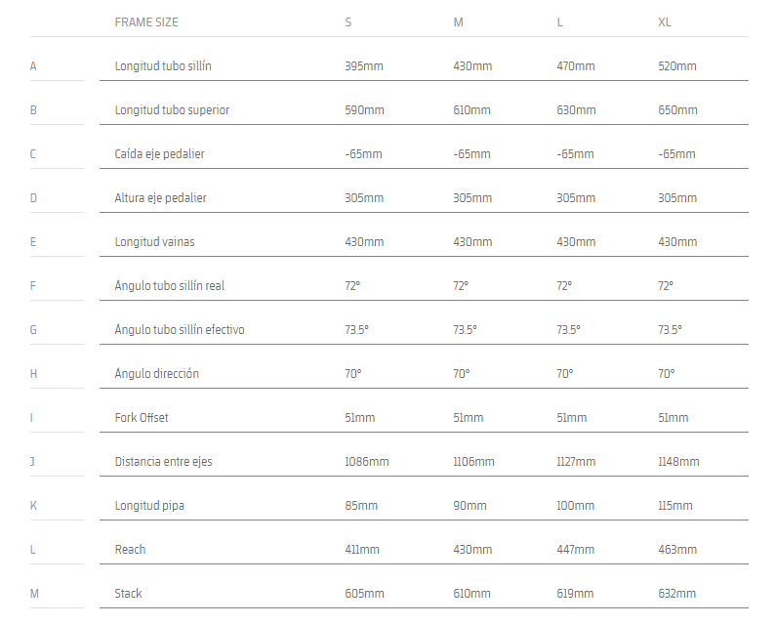The image size is (776, 625).
Task: Select the 'Ángulo dirección' row label
Action: coord(156,374)
